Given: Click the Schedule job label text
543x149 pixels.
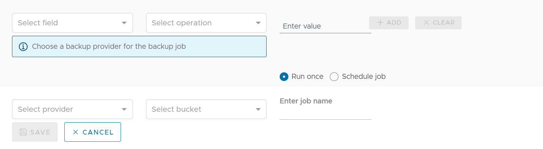Looking at the screenshot, I should pyautogui.click(x=364, y=77).
